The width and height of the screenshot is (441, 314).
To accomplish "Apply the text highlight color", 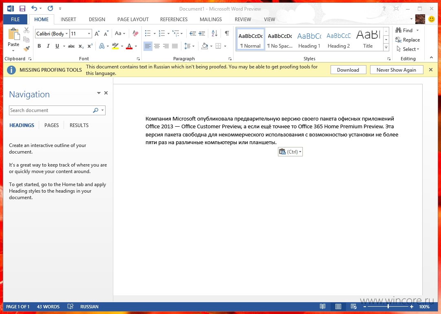I will coord(115,46).
